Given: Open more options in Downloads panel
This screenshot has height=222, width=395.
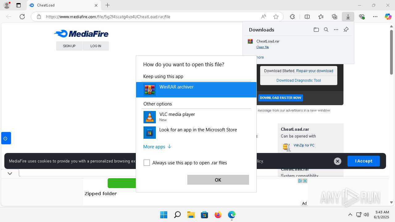Looking at the screenshot, I should 336,30.
